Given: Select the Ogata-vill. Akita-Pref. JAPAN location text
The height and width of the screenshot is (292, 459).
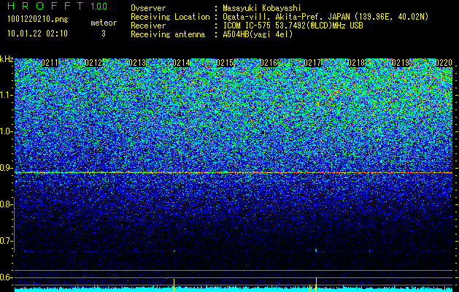Looking at the screenshot, I should tap(325, 17).
